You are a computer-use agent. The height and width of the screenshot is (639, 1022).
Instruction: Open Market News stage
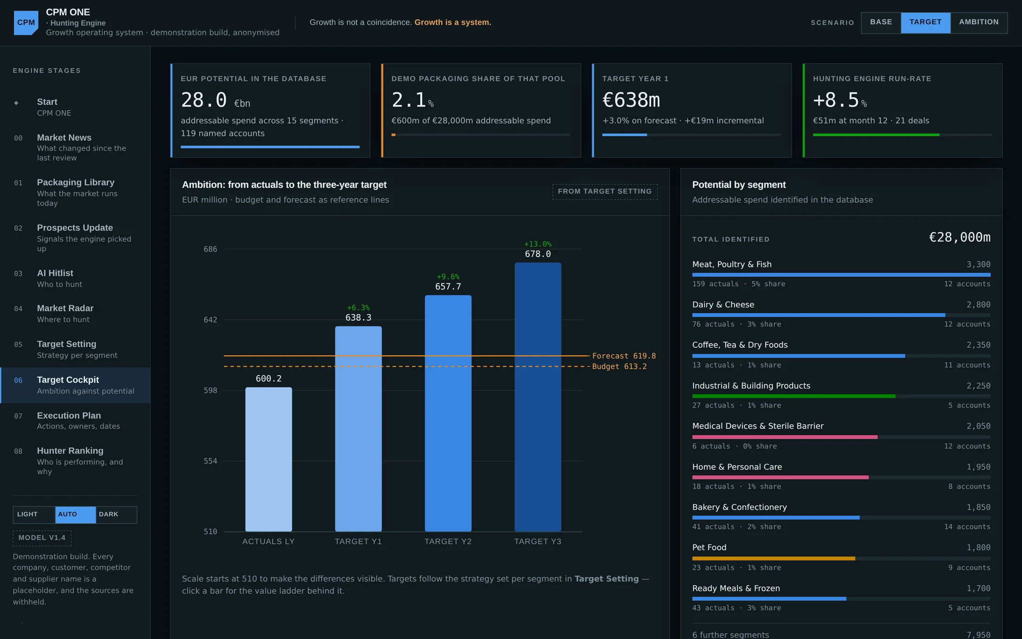75,147
